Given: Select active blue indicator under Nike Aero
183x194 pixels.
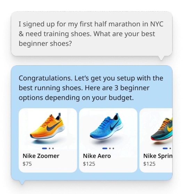Looking at the screenshot, I should [x=105, y=148].
